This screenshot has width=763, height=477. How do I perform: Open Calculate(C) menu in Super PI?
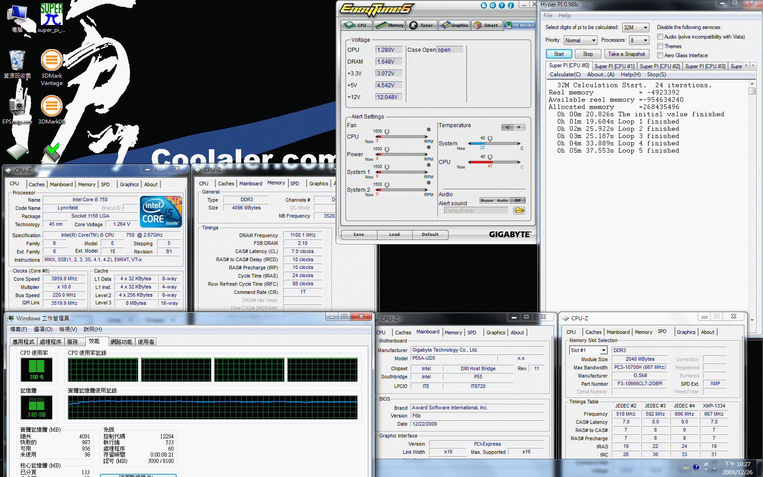pyautogui.click(x=565, y=75)
